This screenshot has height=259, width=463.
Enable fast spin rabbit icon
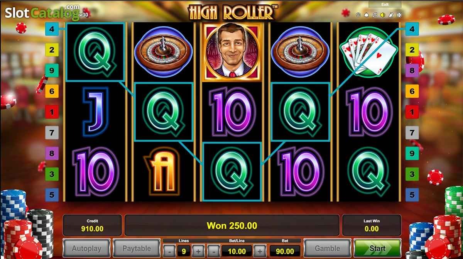pos(391,15)
